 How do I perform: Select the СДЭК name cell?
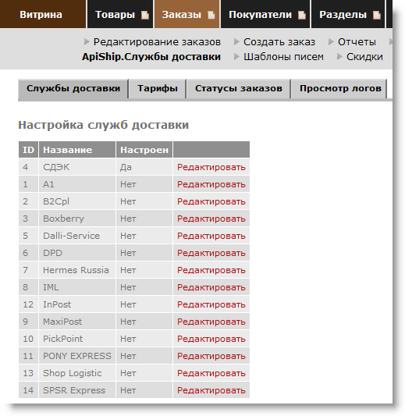(77, 167)
